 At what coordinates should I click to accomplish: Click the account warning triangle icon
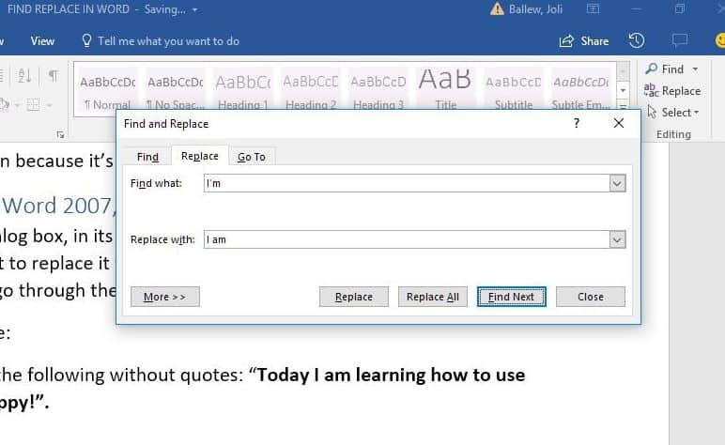click(x=497, y=8)
